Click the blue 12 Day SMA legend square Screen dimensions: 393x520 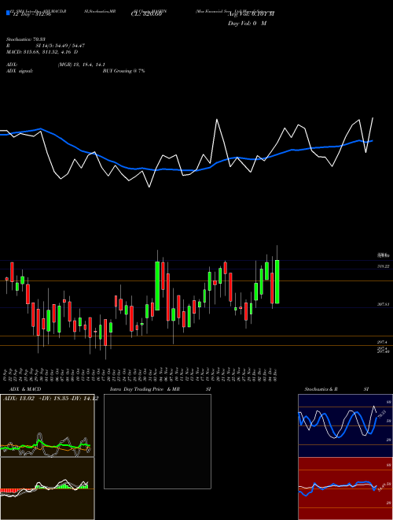tap(8, 13)
